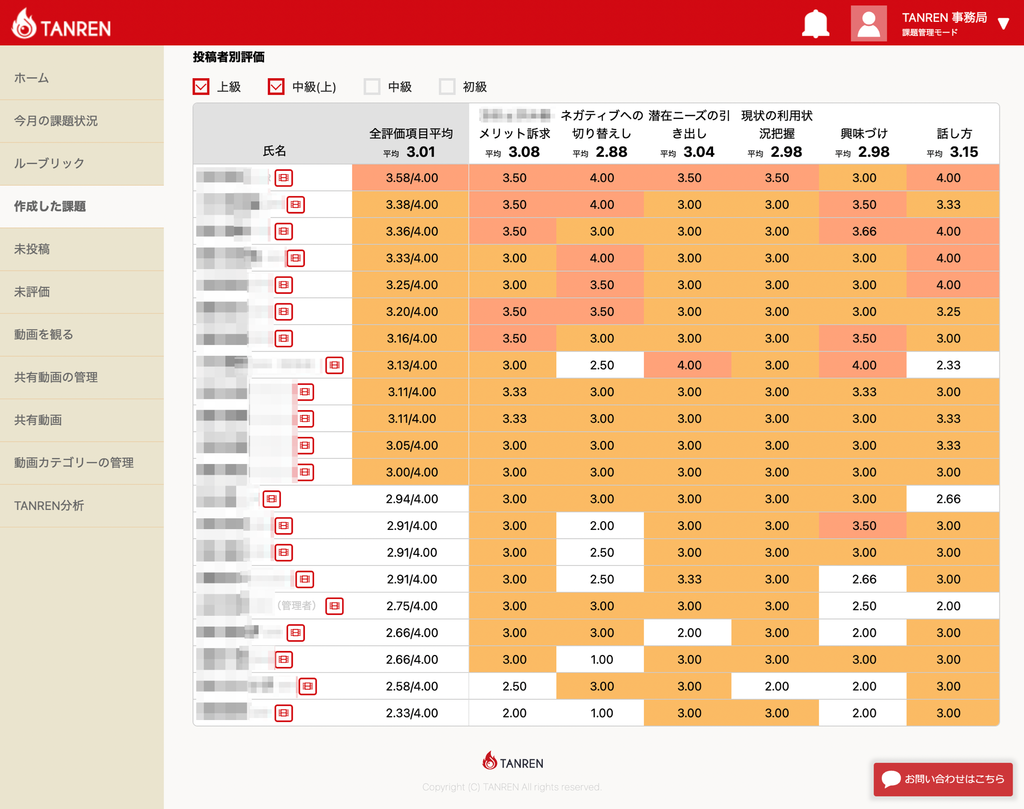Click the 話し方 column header

pos(954,134)
